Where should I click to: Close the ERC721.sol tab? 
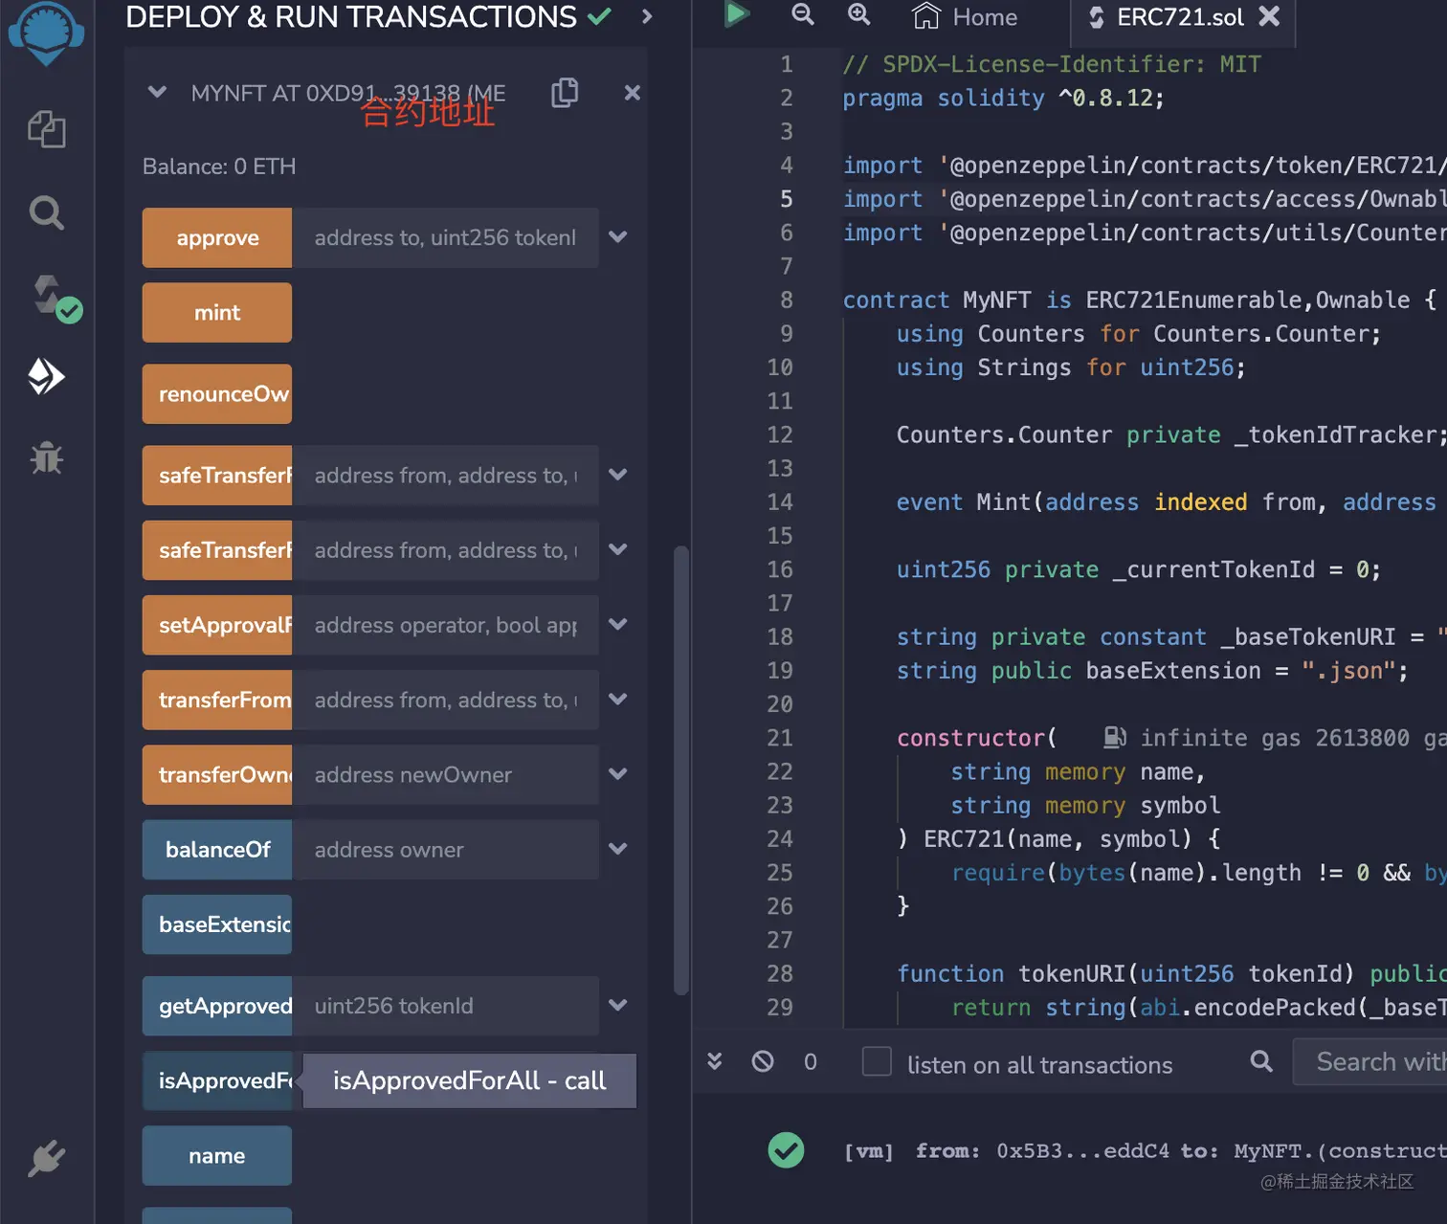[x=1269, y=16]
